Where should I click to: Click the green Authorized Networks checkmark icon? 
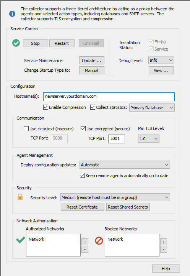[x=21, y=240]
